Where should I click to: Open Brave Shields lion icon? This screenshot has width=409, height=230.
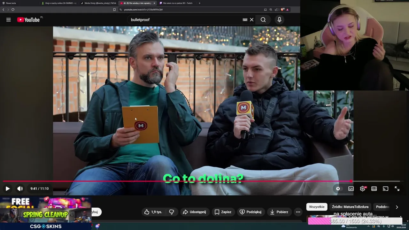(282, 10)
